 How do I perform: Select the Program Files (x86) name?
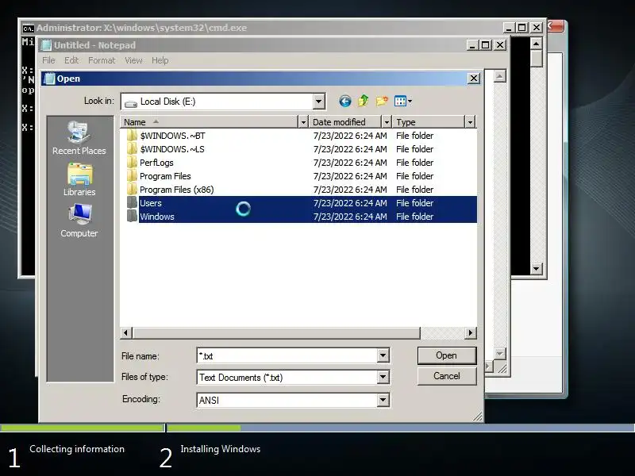[x=176, y=190]
